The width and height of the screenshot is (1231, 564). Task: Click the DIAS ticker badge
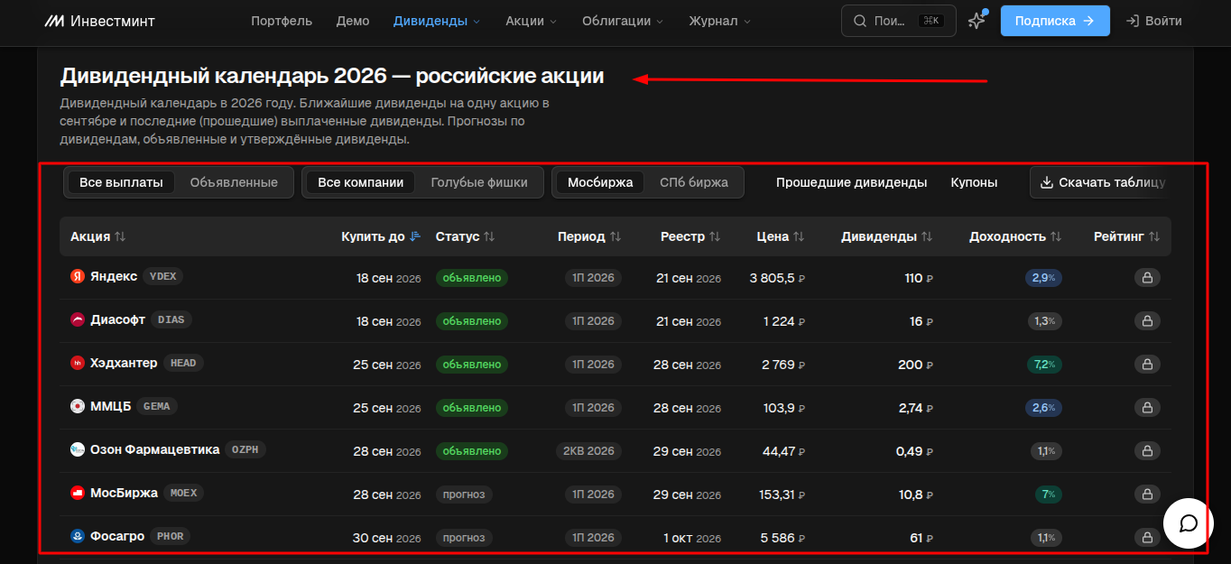pos(171,319)
